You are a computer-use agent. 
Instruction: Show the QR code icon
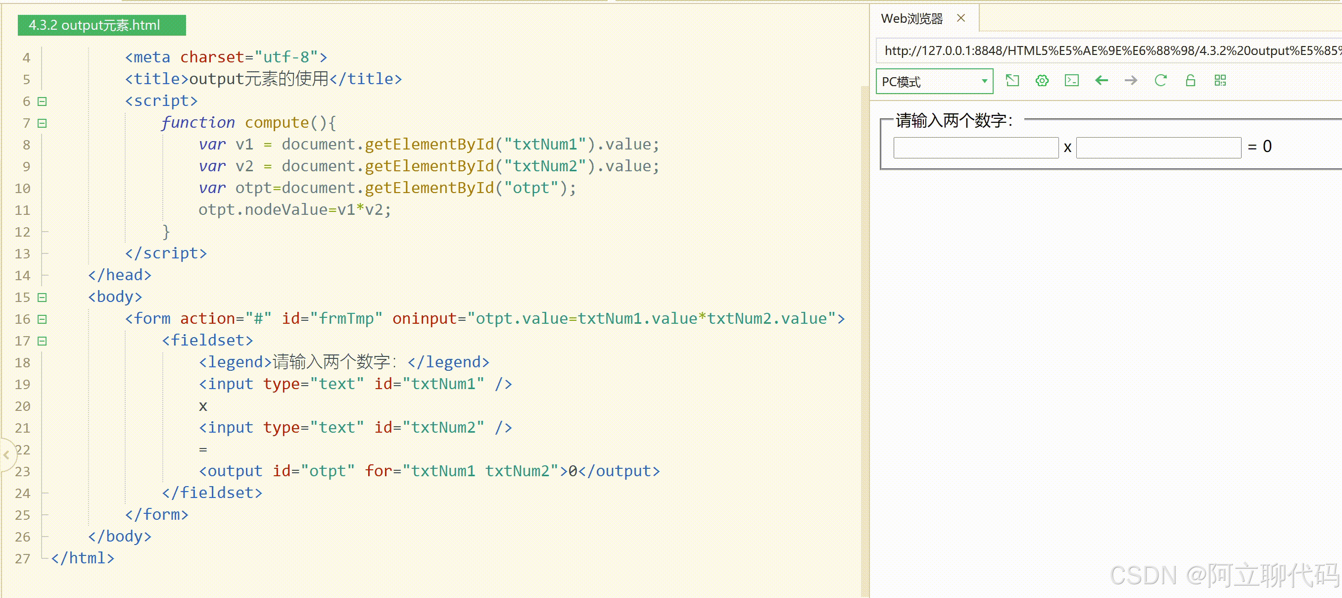point(1220,80)
